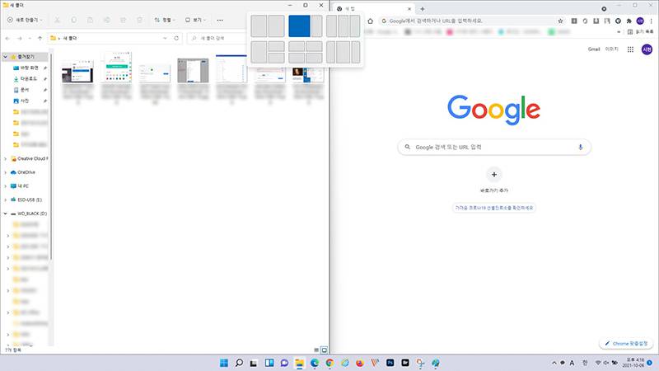Screen dimensions: 659x371
Task: Click the Chrome 맞춤설정 button
Action: 629,343
